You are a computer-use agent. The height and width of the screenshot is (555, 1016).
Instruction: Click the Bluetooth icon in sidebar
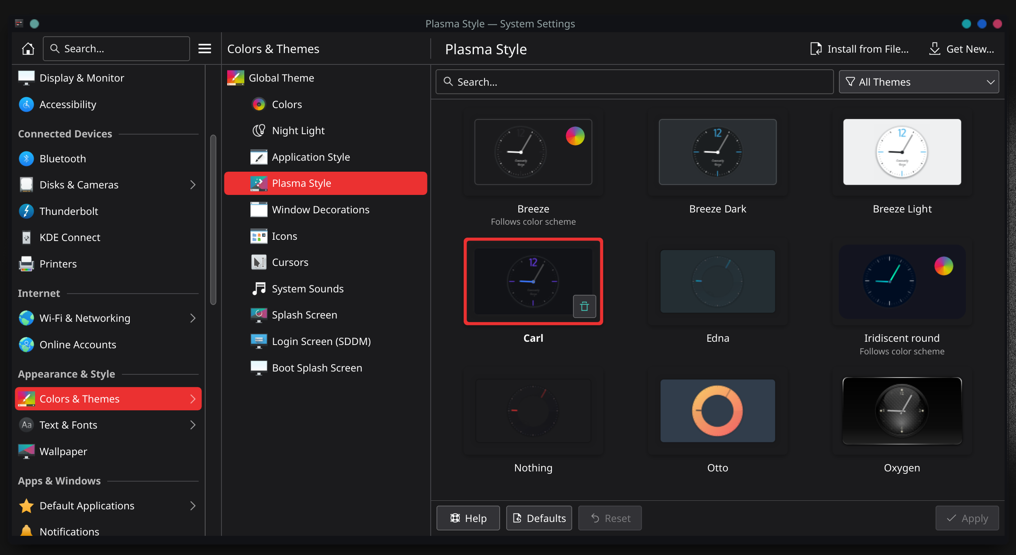click(27, 159)
